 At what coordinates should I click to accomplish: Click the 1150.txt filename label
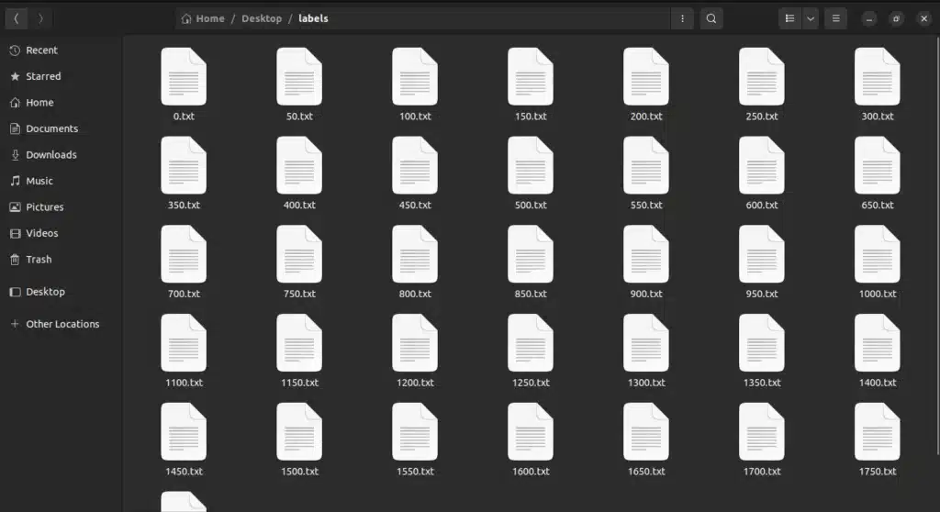pyautogui.click(x=300, y=383)
